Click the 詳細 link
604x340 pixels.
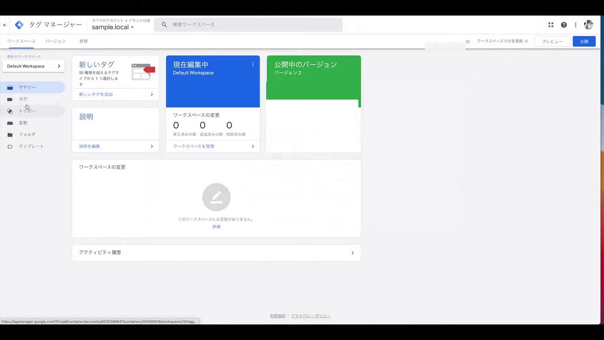click(x=216, y=227)
